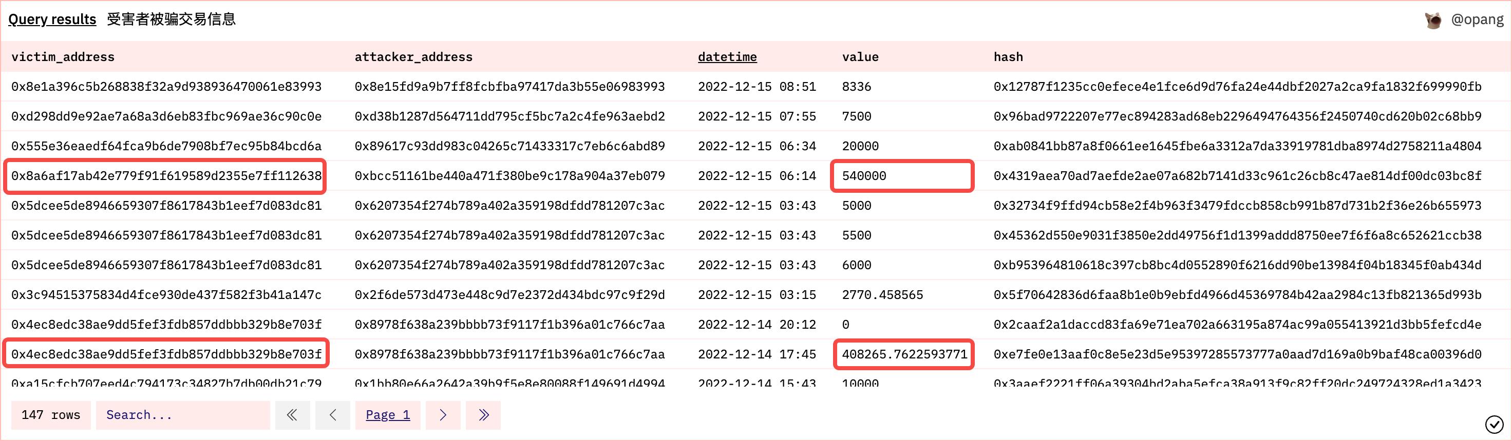
Task: Select victim address starting with 0x8a6af17a
Action: [x=166, y=176]
